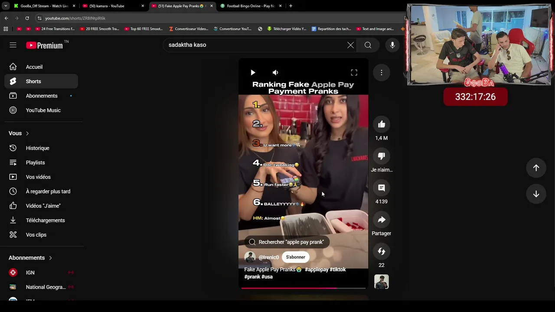Click the address bar URL
This screenshot has width=555, height=312.
click(75, 18)
